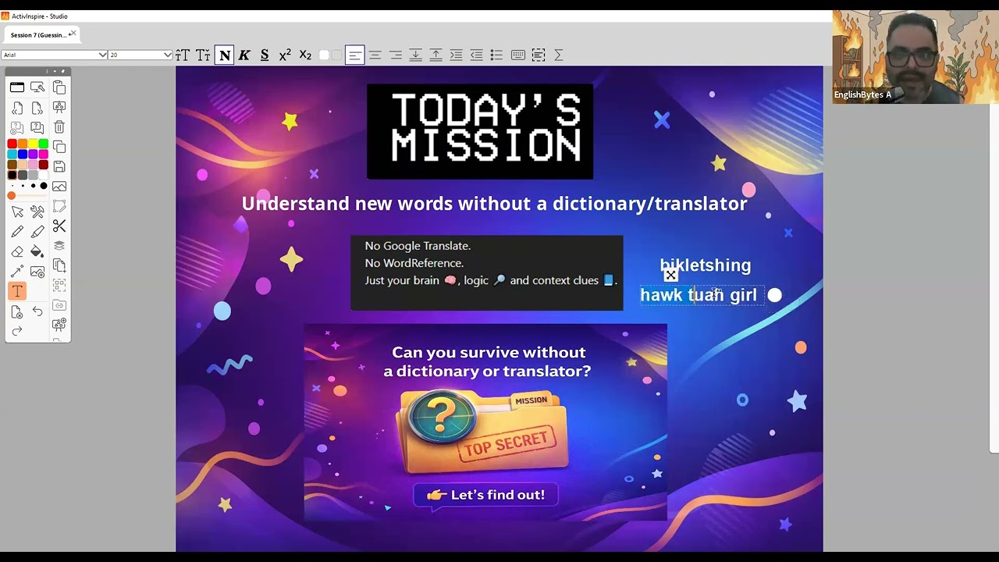Click the insert media picture icon
This screenshot has height=562, width=999.
pos(37,272)
